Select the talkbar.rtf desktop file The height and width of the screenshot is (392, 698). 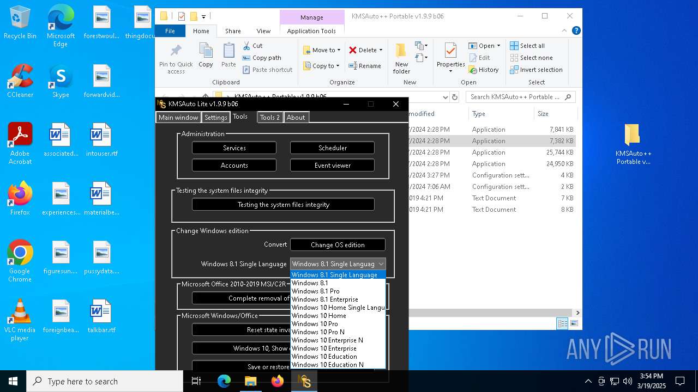pyautogui.click(x=101, y=316)
